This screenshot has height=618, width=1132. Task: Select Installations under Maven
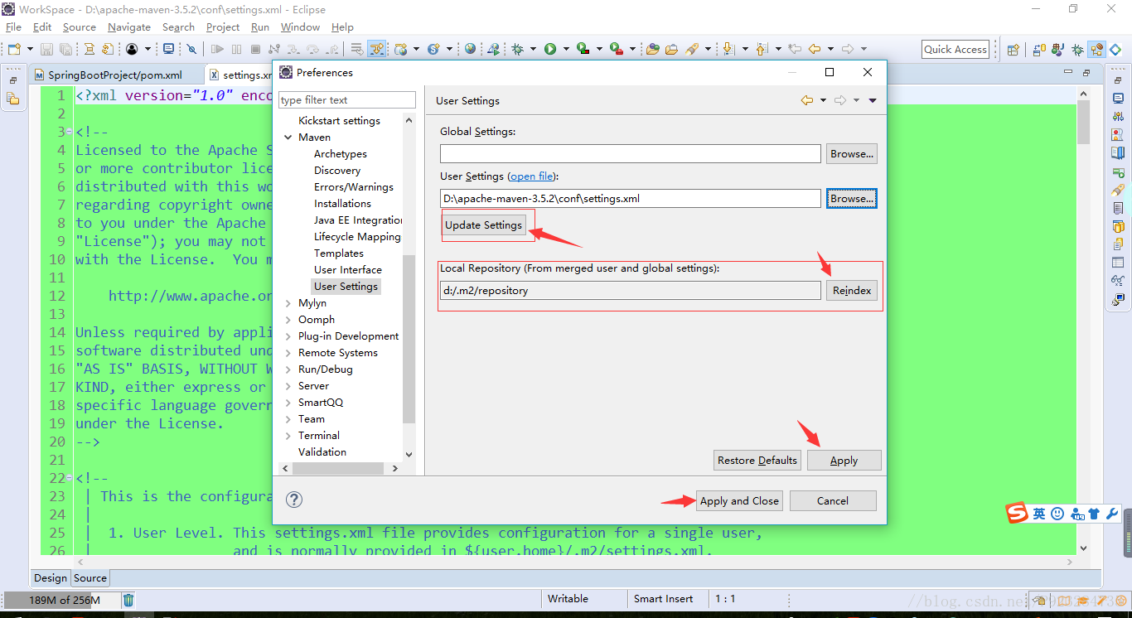[342, 204]
